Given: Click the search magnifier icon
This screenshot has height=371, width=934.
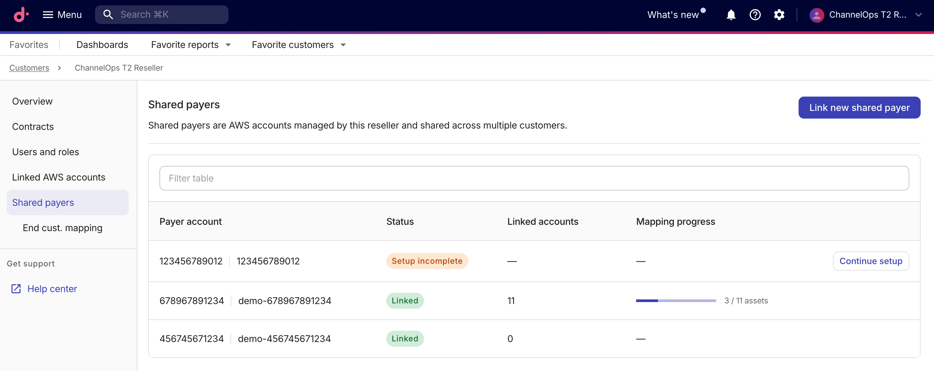Looking at the screenshot, I should tap(108, 14).
